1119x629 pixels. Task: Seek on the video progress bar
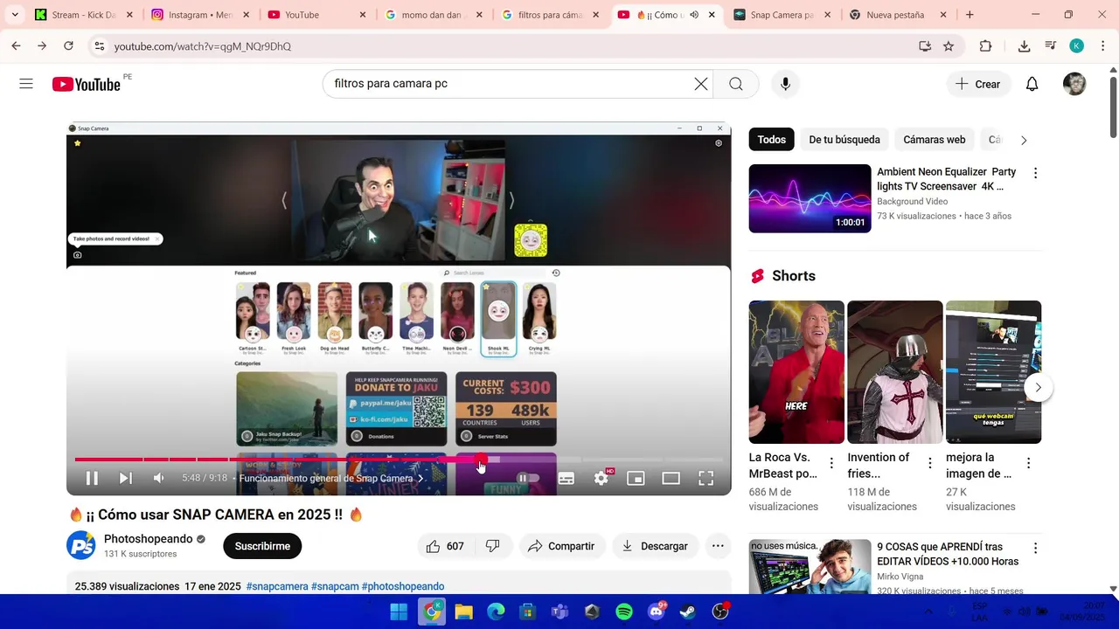(399, 460)
